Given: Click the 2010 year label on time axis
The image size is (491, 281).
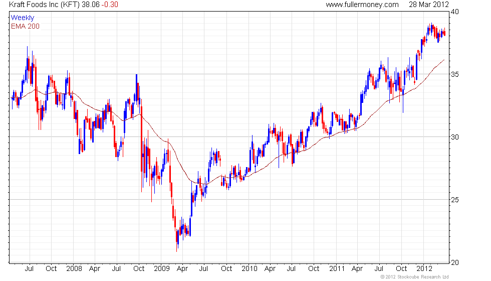Looking at the screenshot, I should (x=250, y=268).
